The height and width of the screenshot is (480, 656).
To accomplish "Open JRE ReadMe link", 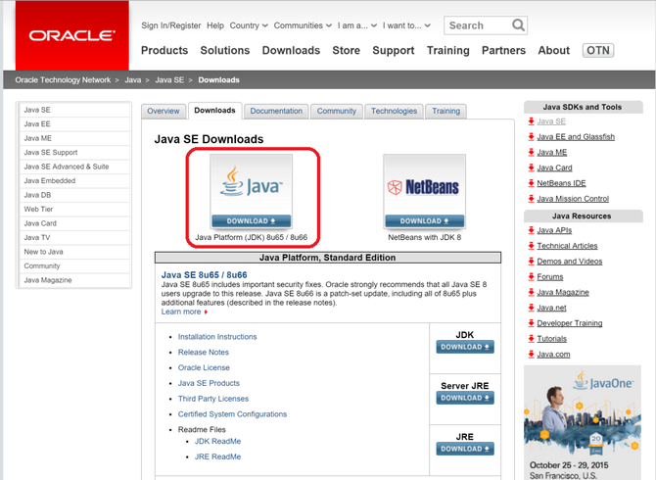I will coord(217,456).
